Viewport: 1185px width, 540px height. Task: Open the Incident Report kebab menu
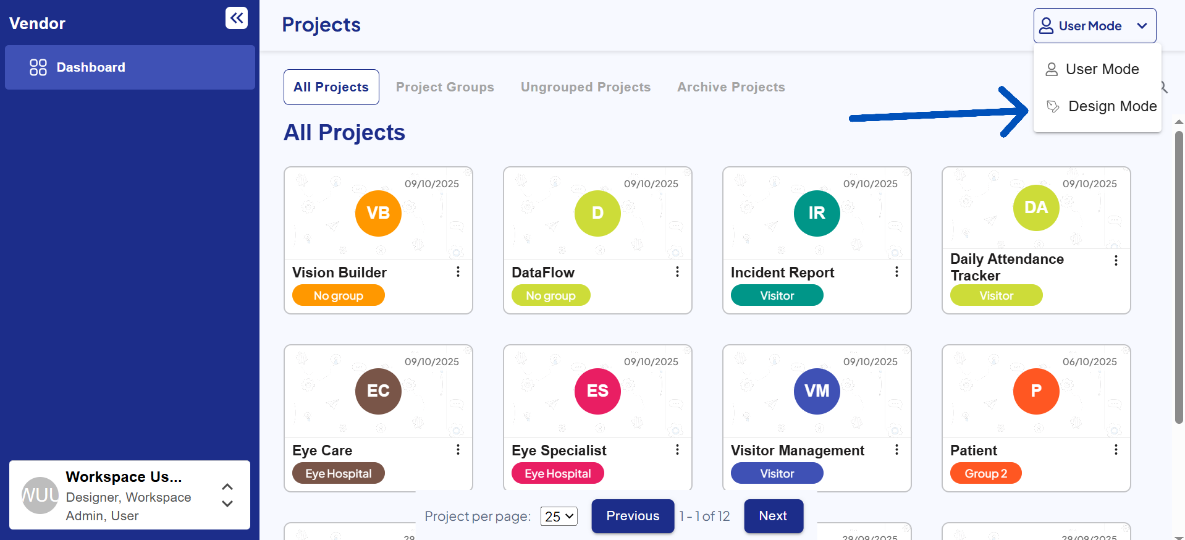click(896, 272)
